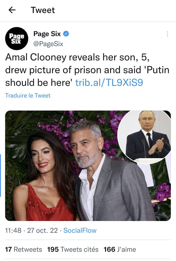
Task: Open the SocialFlow source link
Action: [80, 230]
